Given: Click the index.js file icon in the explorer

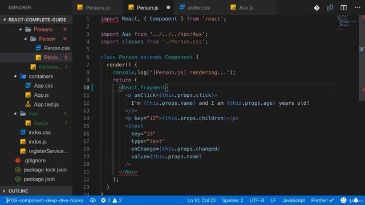Looking at the screenshot, I should [23, 142].
